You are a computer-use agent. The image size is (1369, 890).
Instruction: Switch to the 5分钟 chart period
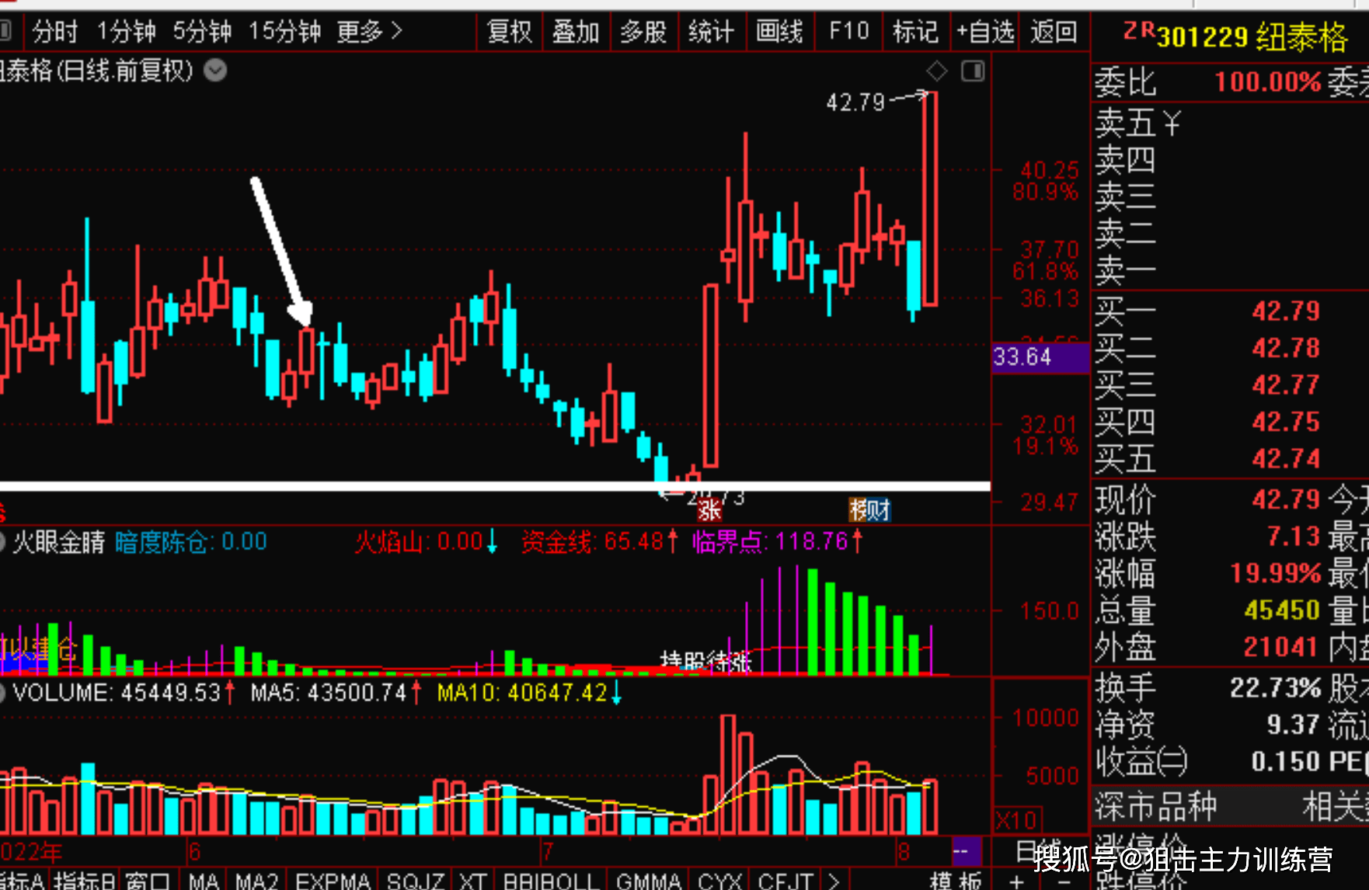coord(202,32)
